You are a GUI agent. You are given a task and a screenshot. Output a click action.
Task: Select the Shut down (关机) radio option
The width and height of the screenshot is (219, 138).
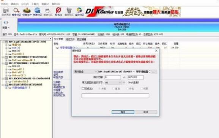point(102,89)
